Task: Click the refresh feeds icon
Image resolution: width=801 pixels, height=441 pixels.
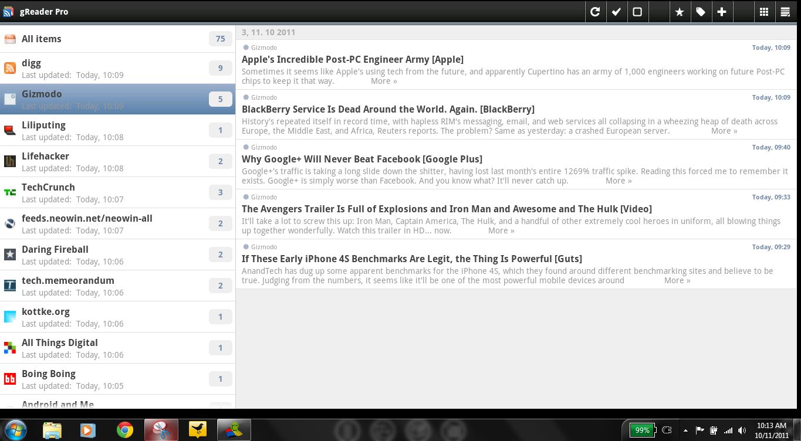Action: pos(595,12)
